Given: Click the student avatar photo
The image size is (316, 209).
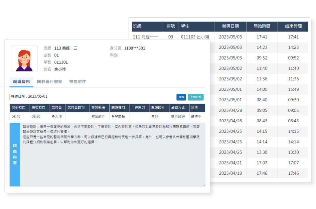Looking at the screenshot, I should click(x=24, y=58).
